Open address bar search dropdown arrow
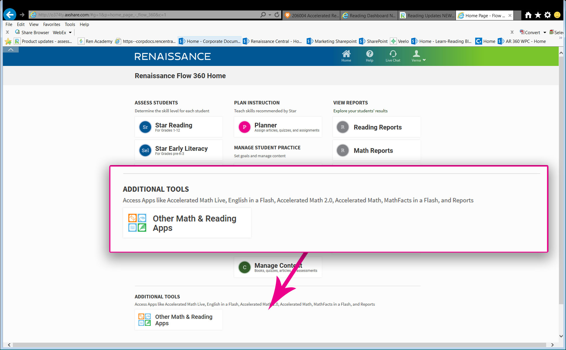The image size is (566, 350). point(270,15)
